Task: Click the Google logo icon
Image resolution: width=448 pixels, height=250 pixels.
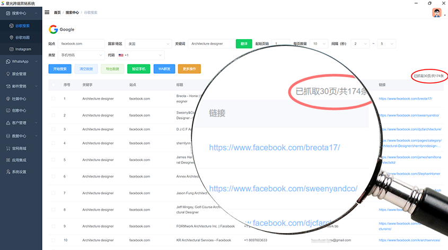Action: coord(53,29)
